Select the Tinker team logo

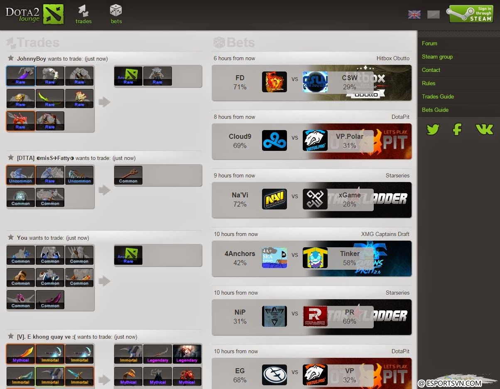click(315, 258)
